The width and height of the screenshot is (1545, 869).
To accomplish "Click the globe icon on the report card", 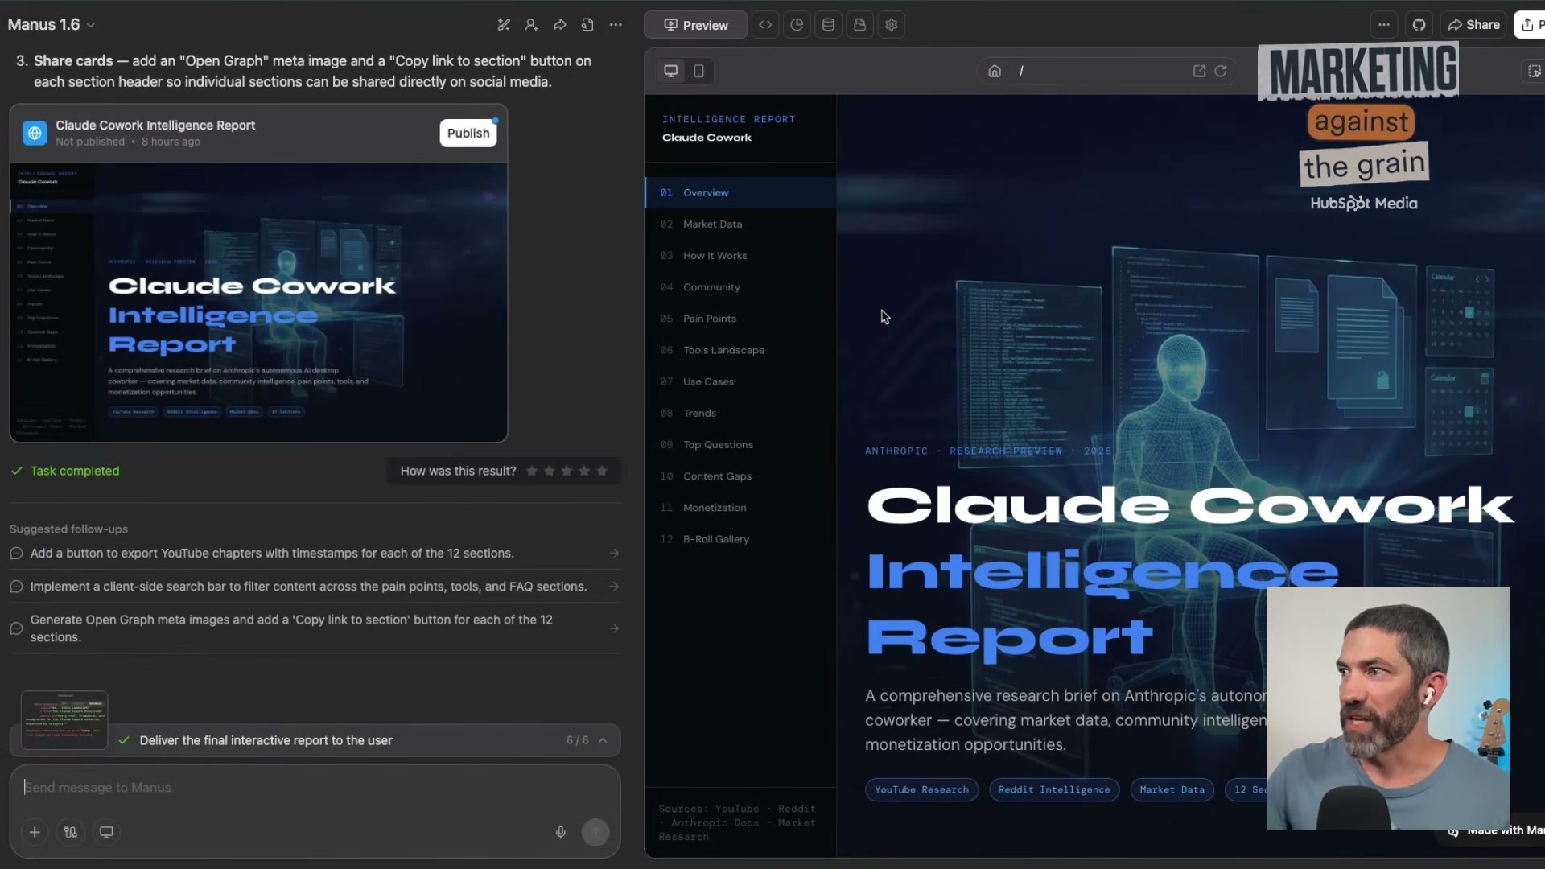I will tap(35, 133).
